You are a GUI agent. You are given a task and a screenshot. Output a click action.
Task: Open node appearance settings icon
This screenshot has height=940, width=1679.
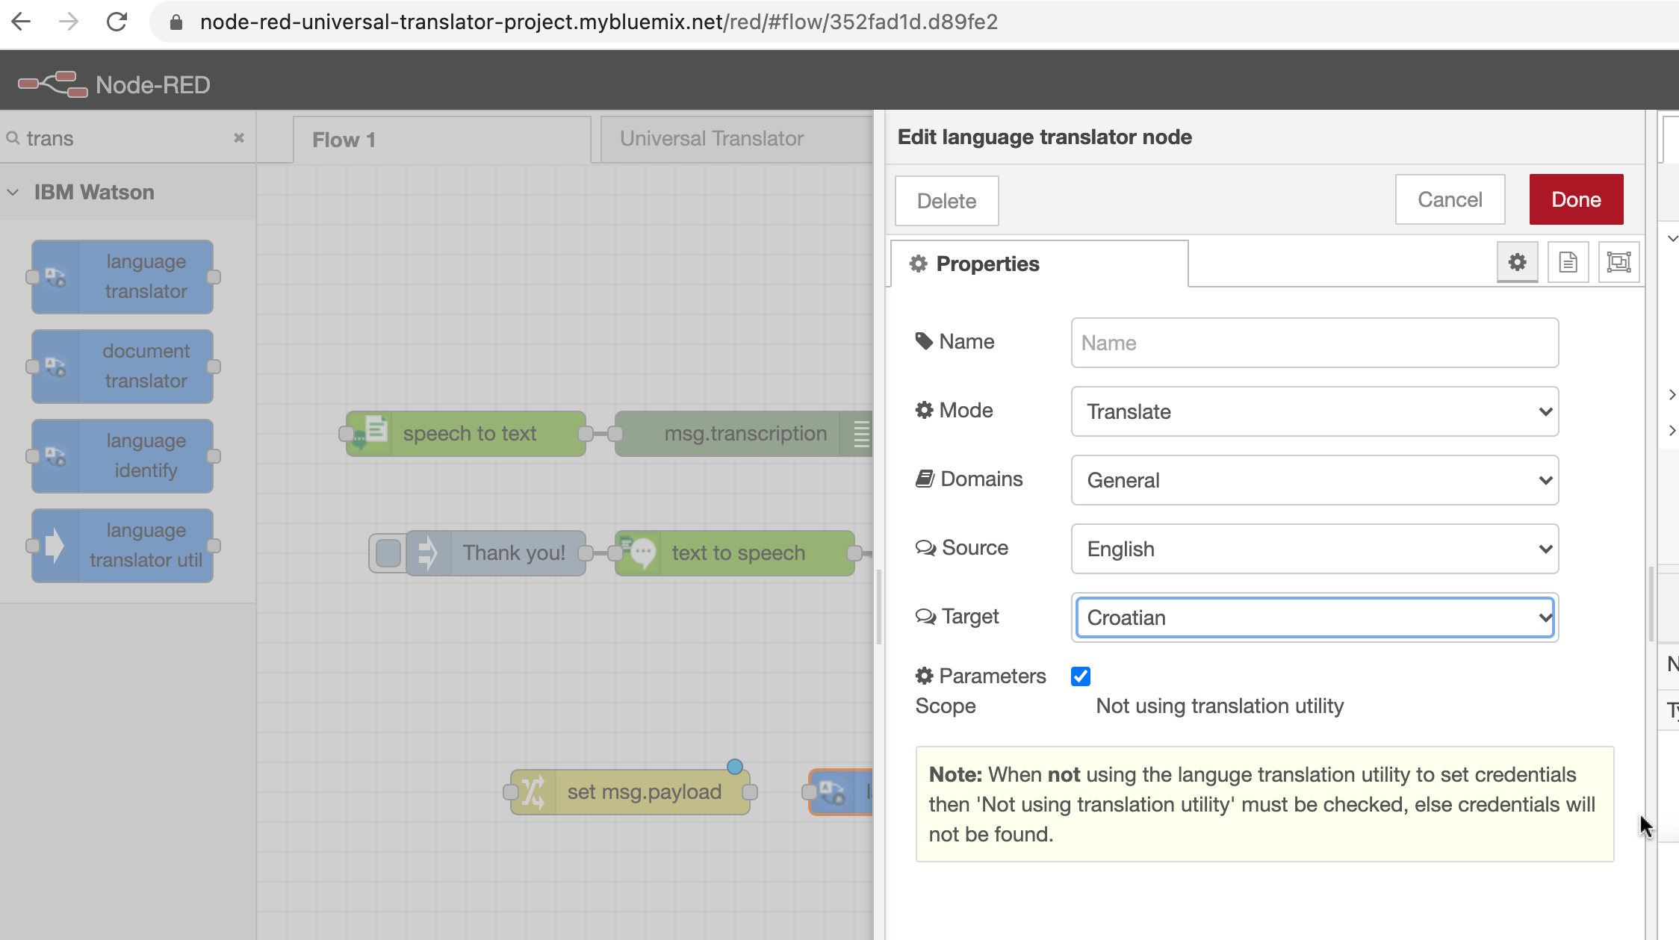click(1619, 262)
